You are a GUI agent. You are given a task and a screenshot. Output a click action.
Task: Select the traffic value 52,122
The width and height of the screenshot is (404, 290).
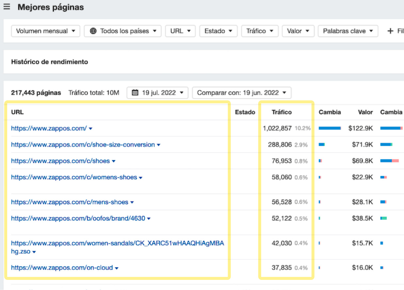(282, 219)
